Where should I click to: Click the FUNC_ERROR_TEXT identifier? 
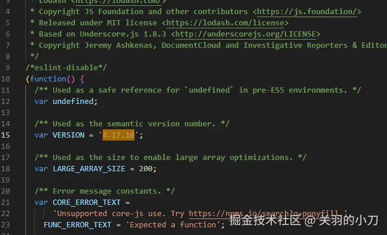tap(77, 225)
